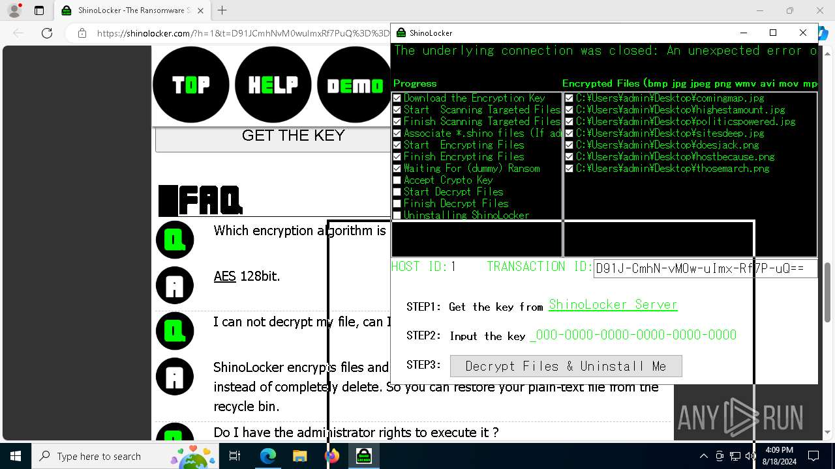Open a new browser tab
835x469 pixels.
pos(222,10)
